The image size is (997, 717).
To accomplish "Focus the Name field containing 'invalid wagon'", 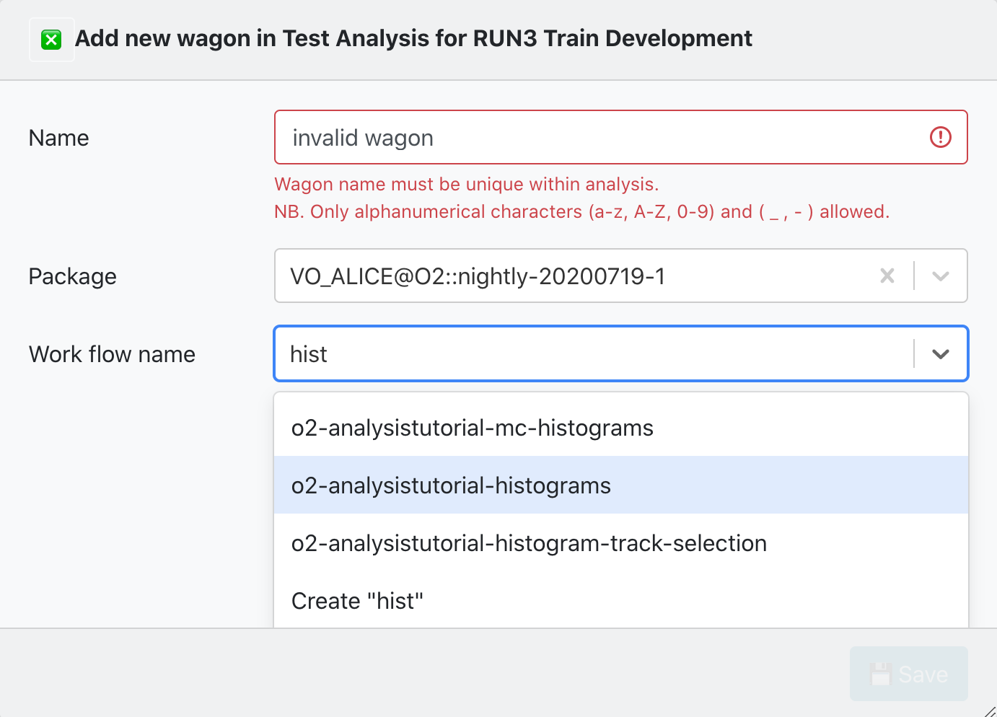I will (x=599, y=137).
